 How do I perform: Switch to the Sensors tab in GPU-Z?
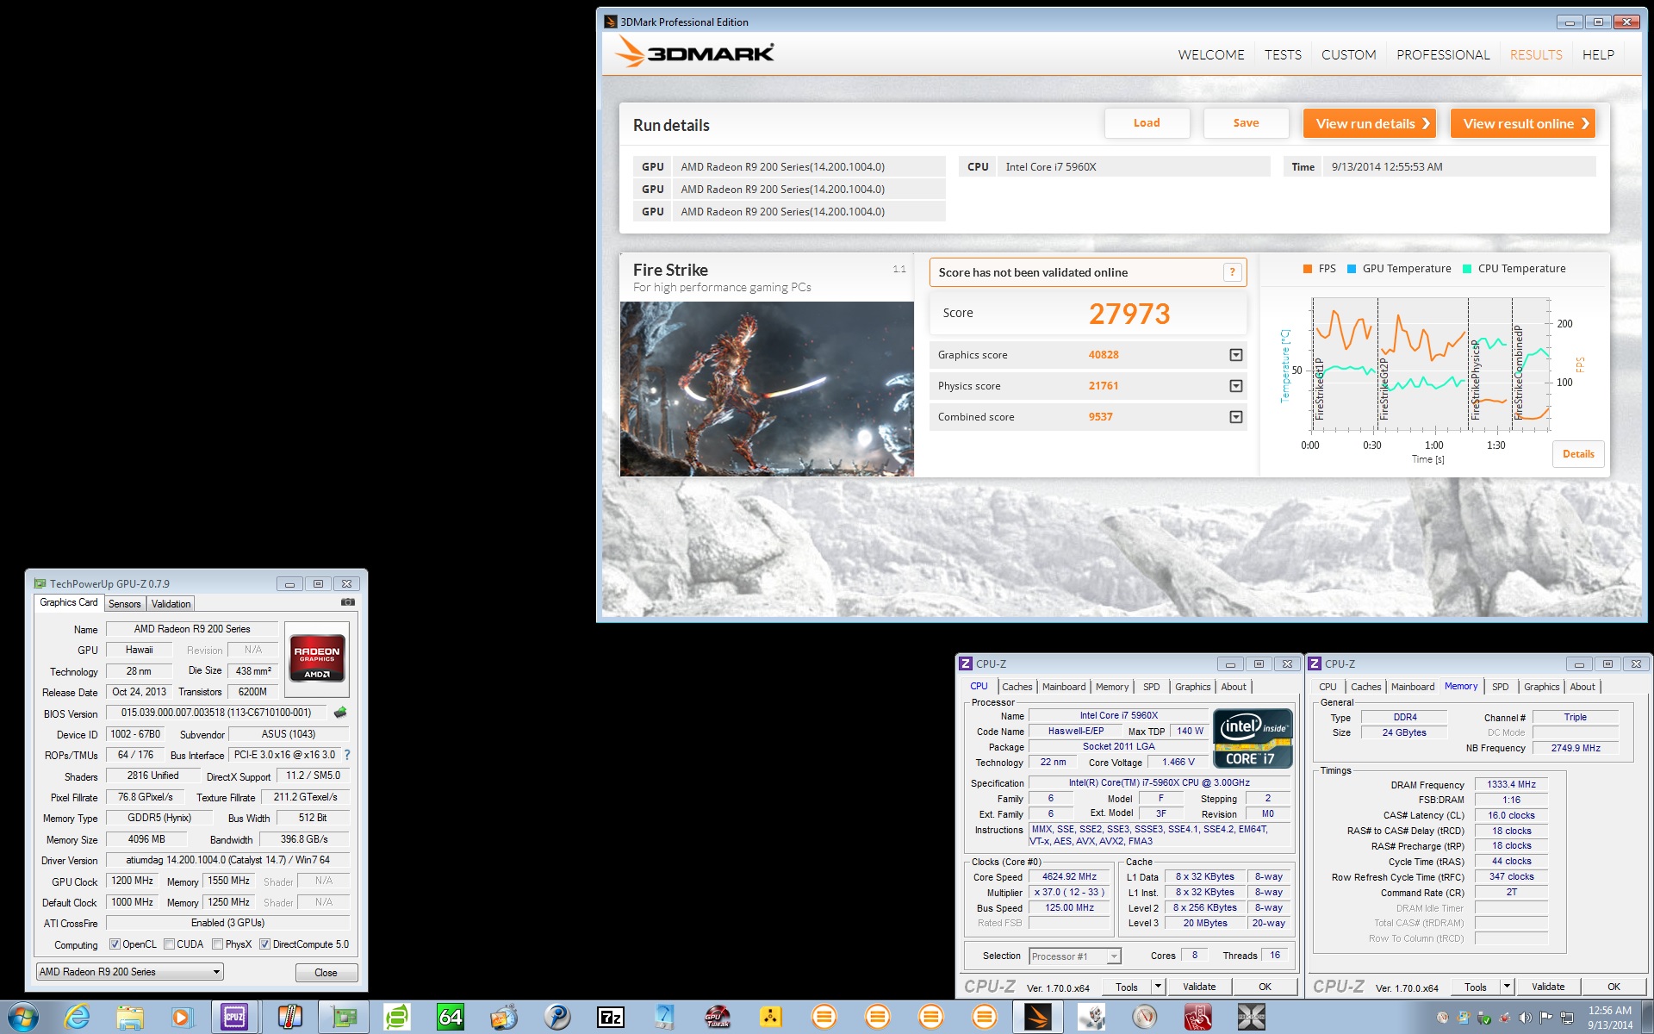pos(125,604)
